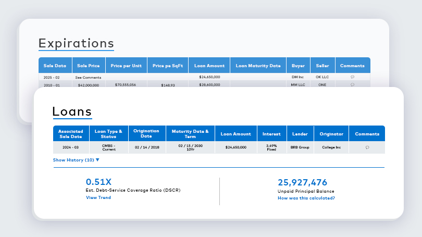Screen dimensions: 422x237
Task: Click the 0.51X DSCR value
Action: click(x=98, y=182)
